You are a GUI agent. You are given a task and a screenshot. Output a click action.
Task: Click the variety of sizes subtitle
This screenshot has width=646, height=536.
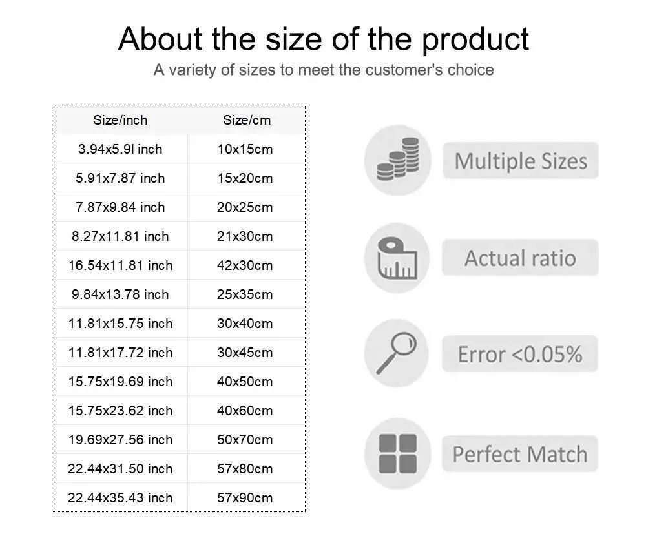coord(324,70)
